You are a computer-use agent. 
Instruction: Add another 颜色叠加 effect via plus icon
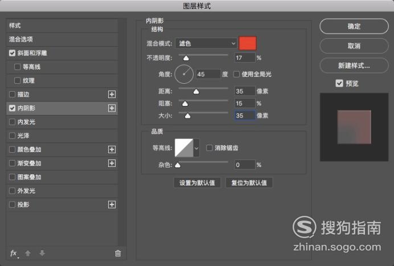(x=112, y=149)
